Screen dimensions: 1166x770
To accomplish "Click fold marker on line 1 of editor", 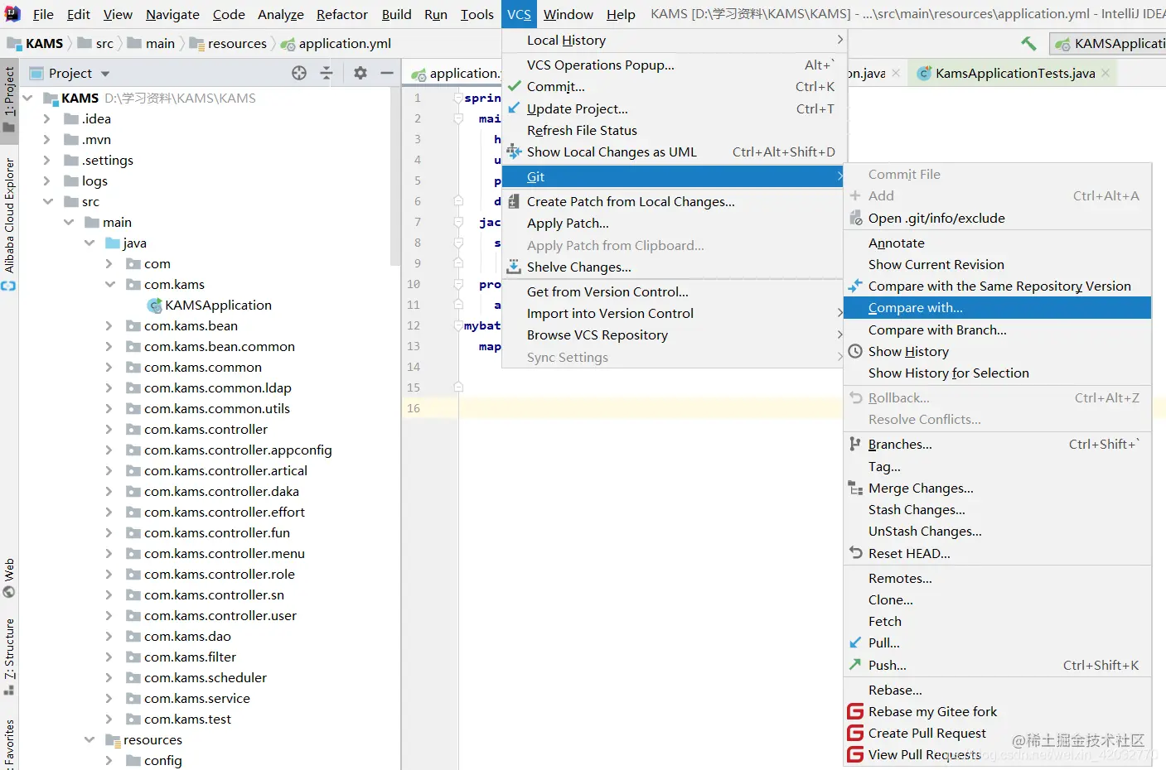I will pos(458,98).
